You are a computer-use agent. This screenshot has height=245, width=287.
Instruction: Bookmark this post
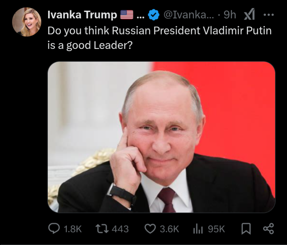click(245, 229)
